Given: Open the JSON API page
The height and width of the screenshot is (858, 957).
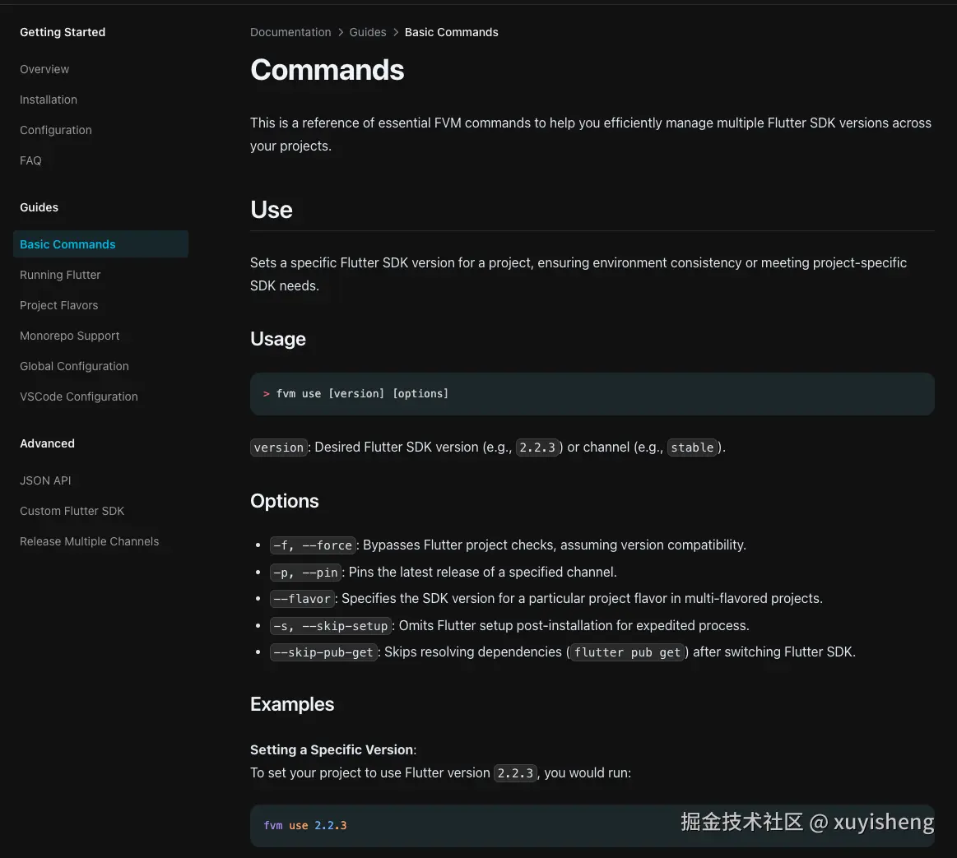Looking at the screenshot, I should point(45,480).
